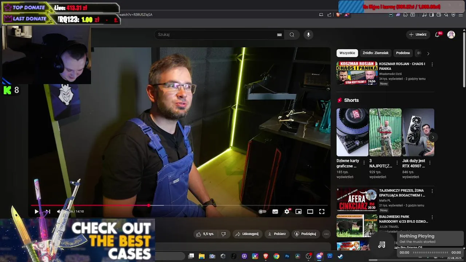The image size is (466, 262).
Task: Click the Brave Shields lion icon
Action: coord(337,15)
